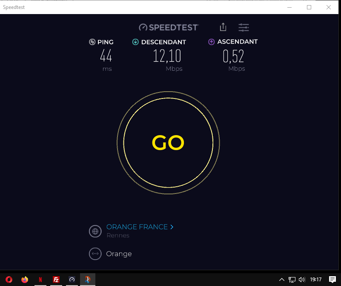Open FileZilla from the taskbar
This screenshot has height=286, width=341.
(56, 280)
